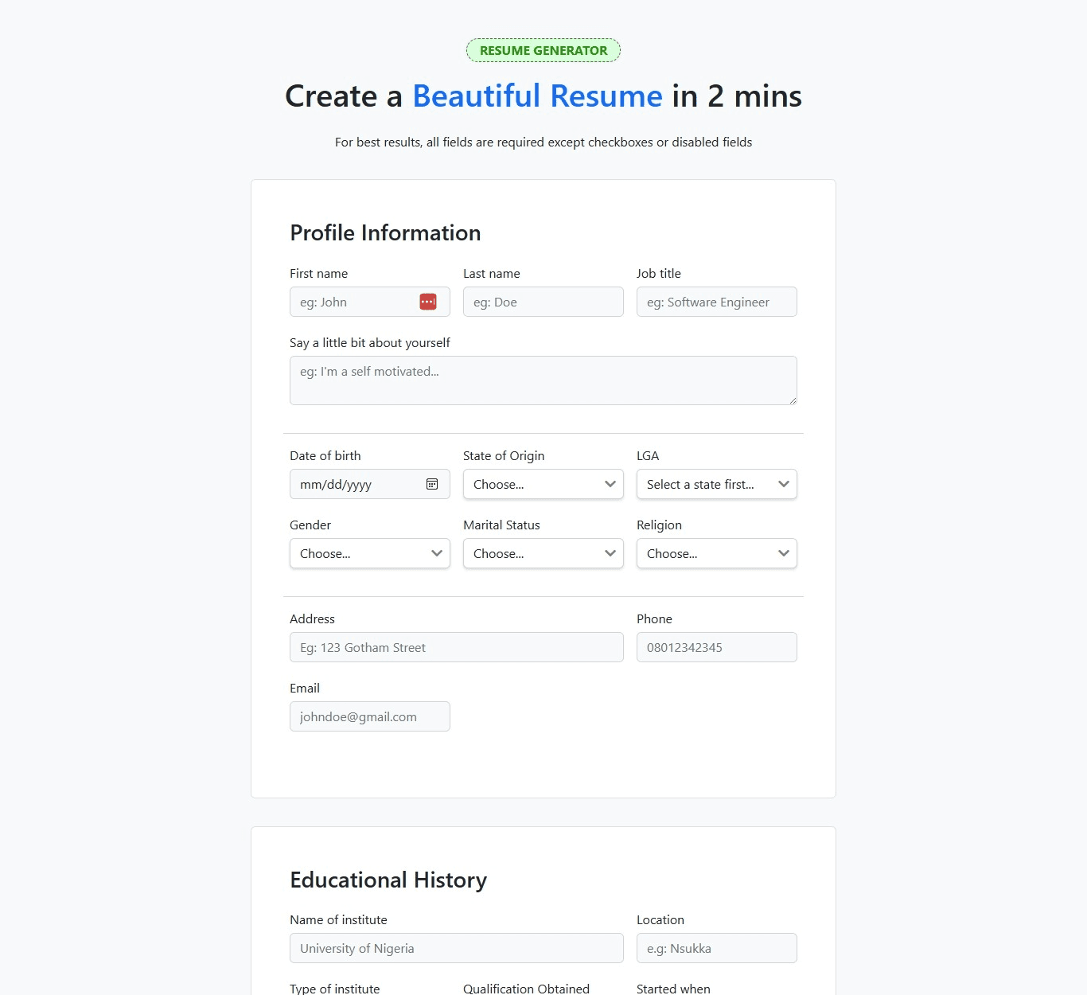Viewport: 1087px width, 995px height.
Task: Expand the Marital Status dropdown
Action: point(543,553)
